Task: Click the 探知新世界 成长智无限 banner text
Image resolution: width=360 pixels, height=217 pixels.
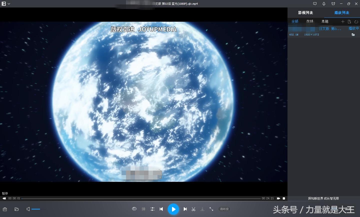Action: pyautogui.click(x=323, y=199)
